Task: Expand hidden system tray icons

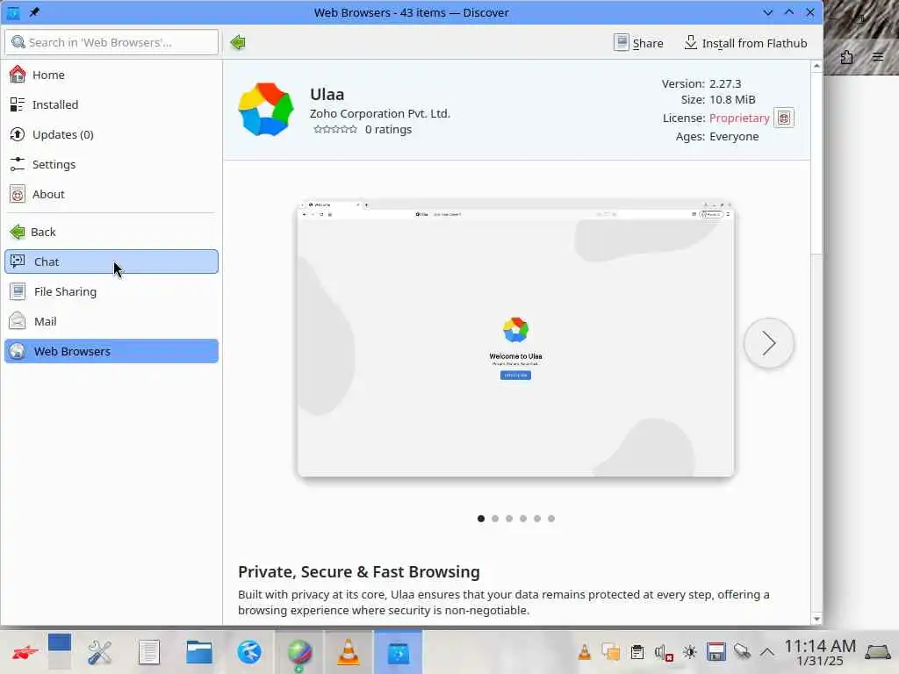Action: pos(767,652)
